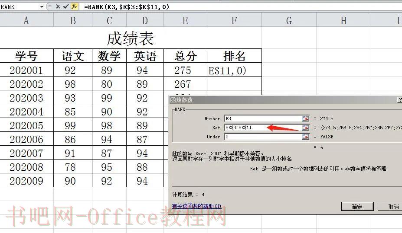Click cell with student ID 202005
The image size is (402, 233).
click(26, 125)
